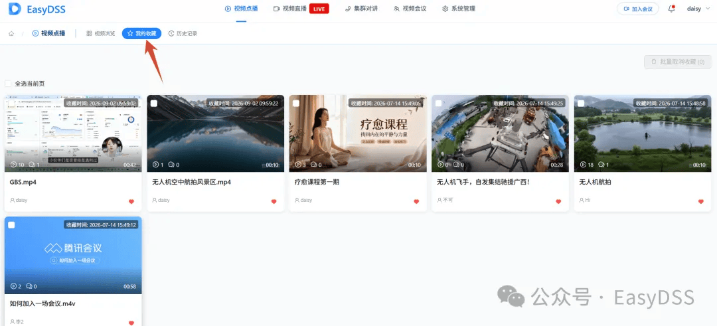717x326 pixels.
Task: Switch to 视频直播 LIVE menu
Action: coord(301,9)
